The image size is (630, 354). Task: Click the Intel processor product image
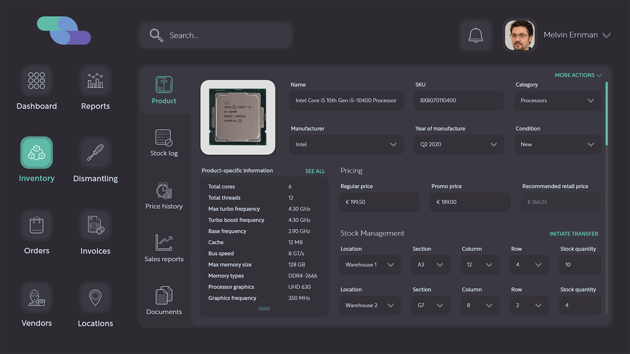[x=238, y=117]
